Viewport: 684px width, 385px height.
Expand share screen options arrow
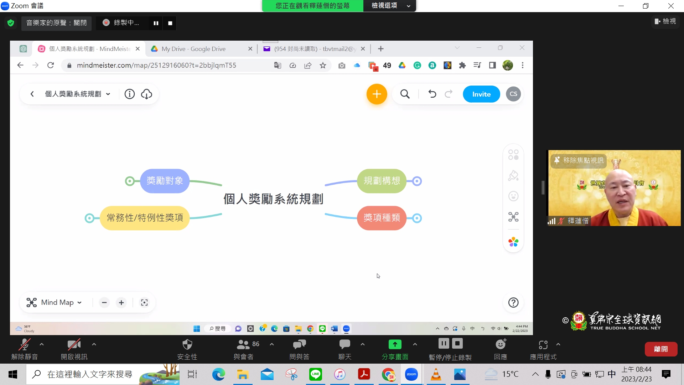tap(415, 344)
